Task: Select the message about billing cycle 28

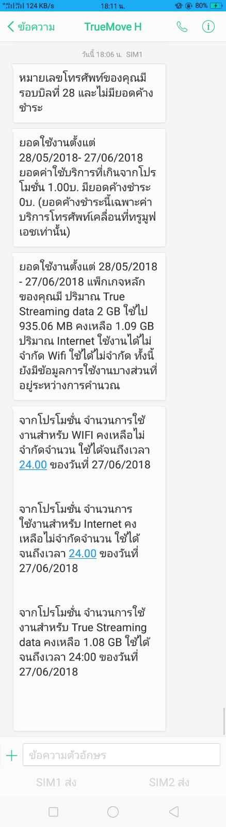Action: pyautogui.click(x=89, y=93)
